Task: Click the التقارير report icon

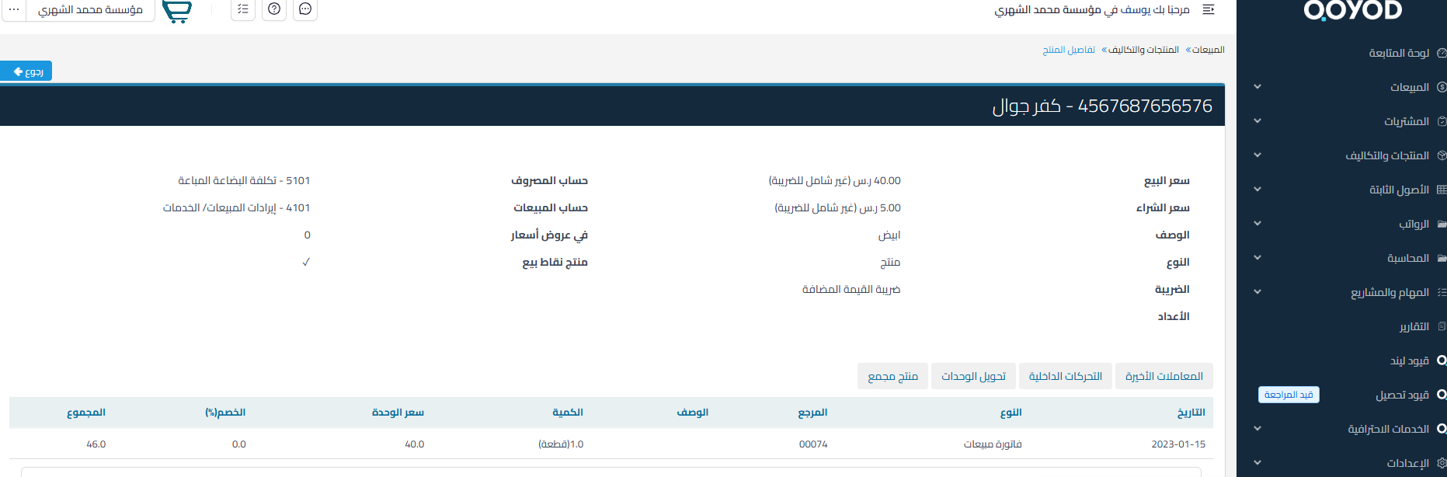Action: point(1442,326)
